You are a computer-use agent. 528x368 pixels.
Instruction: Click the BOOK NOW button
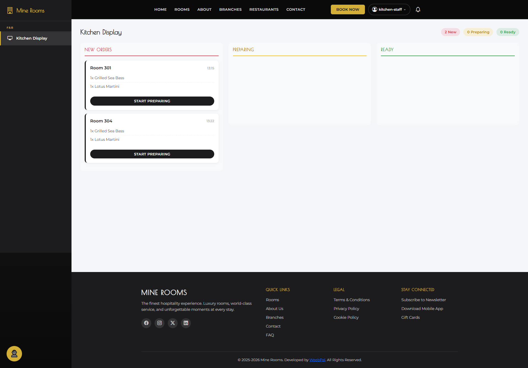pyautogui.click(x=348, y=9)
